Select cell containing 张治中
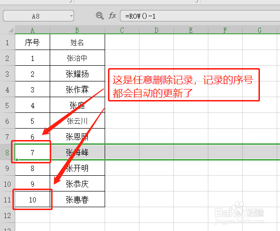 77,58
